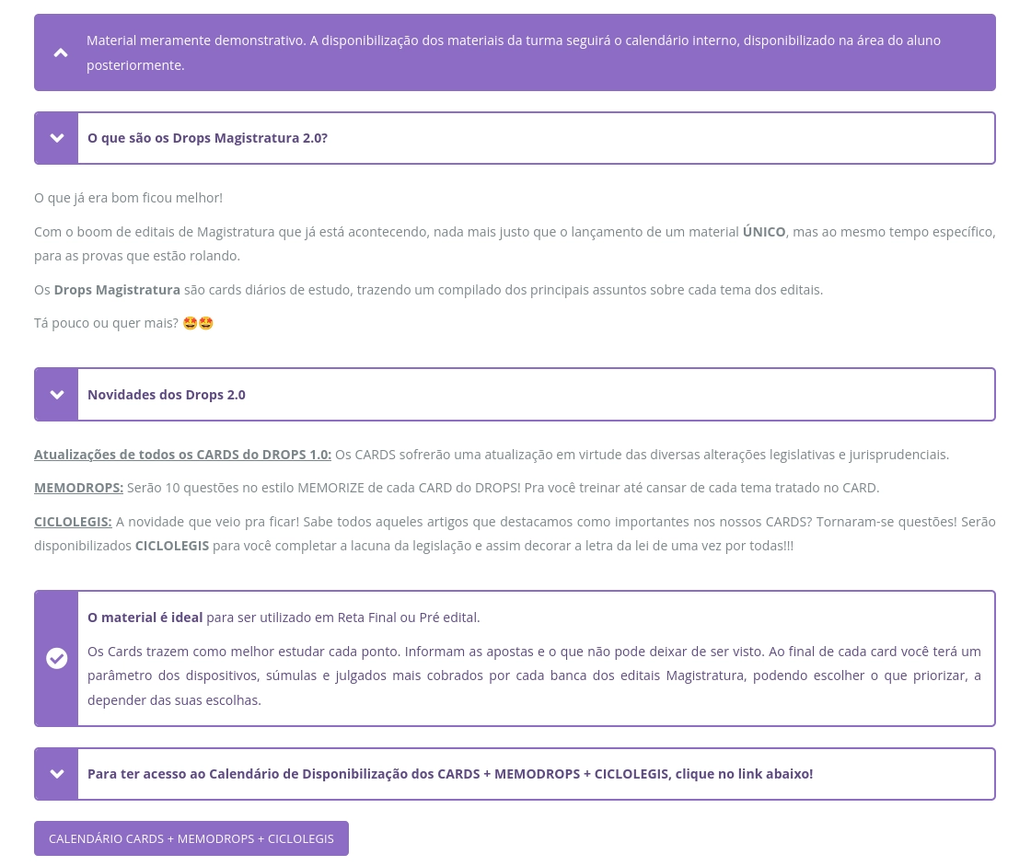Click the 'Os Cards trazem como melhor estudar' paragraph

[x=534, y=675]
